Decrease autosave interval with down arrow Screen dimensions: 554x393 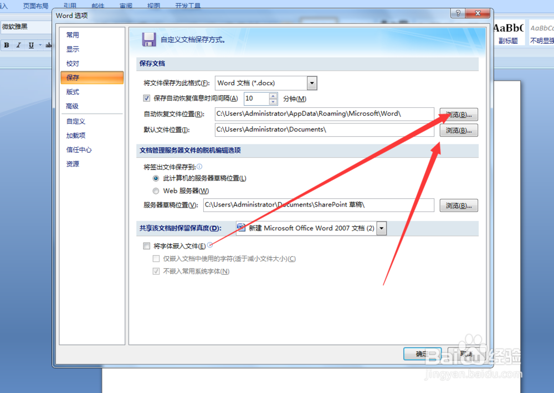[x=273, y=102]
